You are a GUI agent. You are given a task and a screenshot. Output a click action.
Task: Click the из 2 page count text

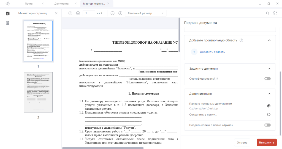pyautogui.click(x=99, y=13)
